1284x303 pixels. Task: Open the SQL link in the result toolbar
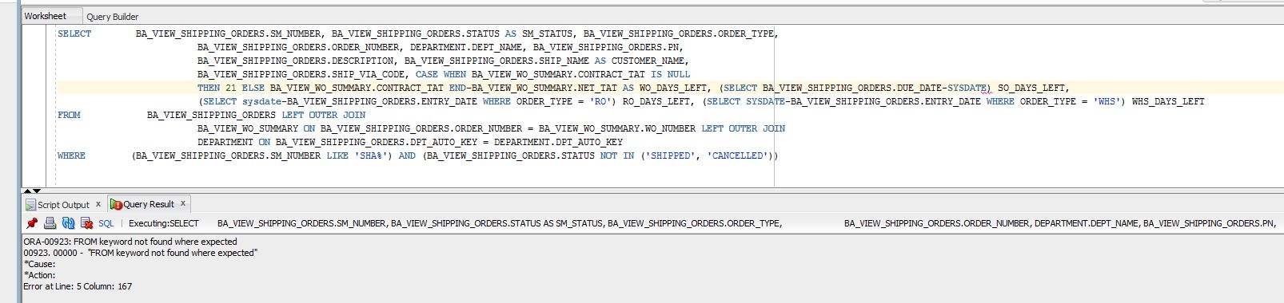coord(106,224)
